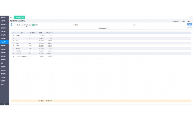Click the green speech bubble icon in the date filter

pos(34,25)
